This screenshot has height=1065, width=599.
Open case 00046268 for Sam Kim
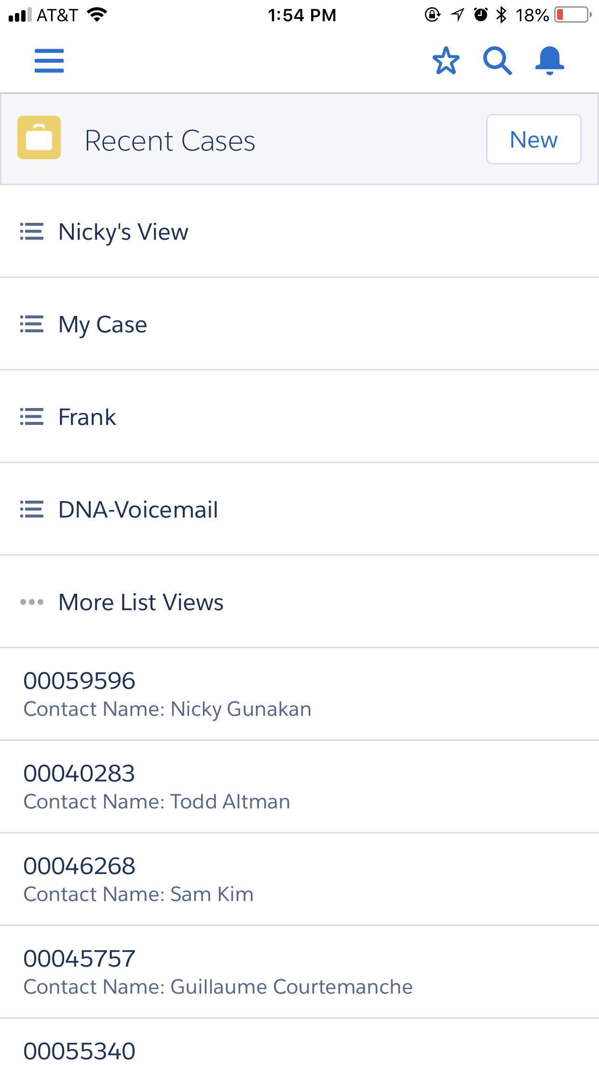[138, 879]
